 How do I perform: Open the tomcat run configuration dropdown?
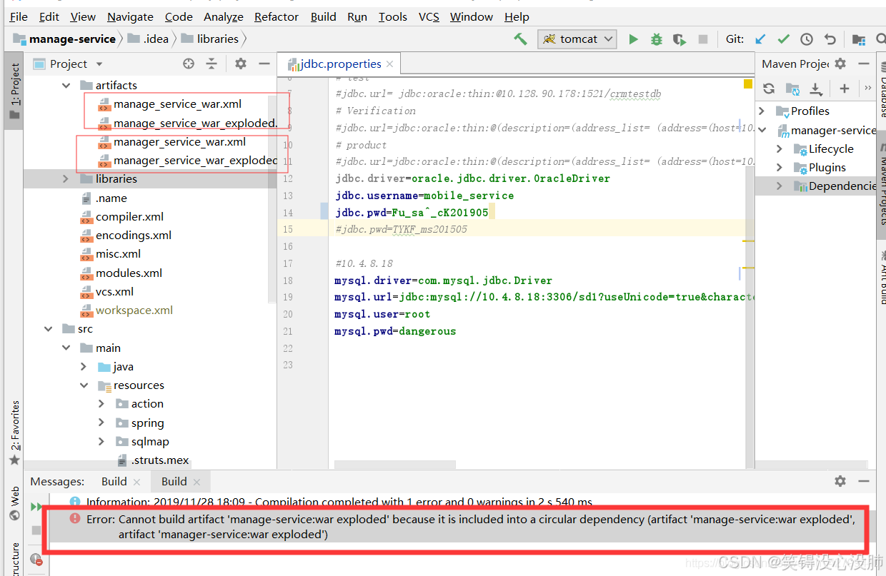[x=577, y=39]
